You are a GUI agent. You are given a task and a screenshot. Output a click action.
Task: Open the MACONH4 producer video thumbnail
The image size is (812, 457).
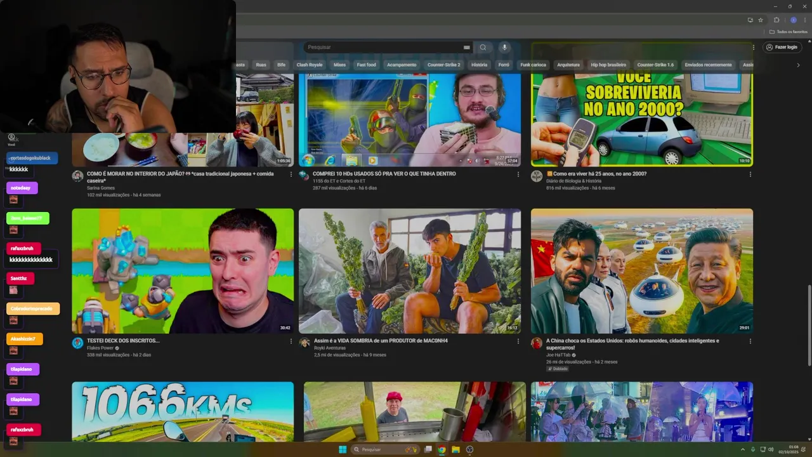point(410,271)
